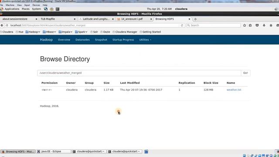Click the Go! button
Screen dimensions: 279x157
click(x=245, y=73)
